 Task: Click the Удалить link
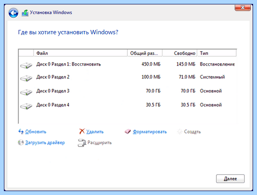[95, 132]
